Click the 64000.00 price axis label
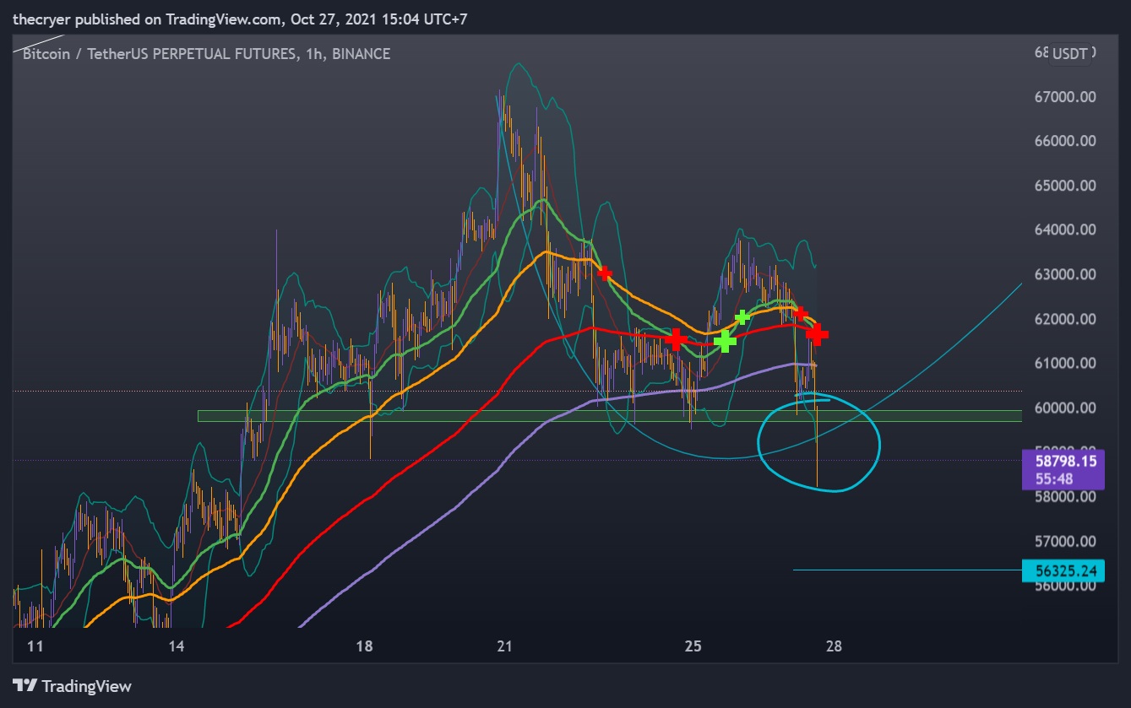This screenshot has width=1131, height=708. click(x=1065, y=230)
